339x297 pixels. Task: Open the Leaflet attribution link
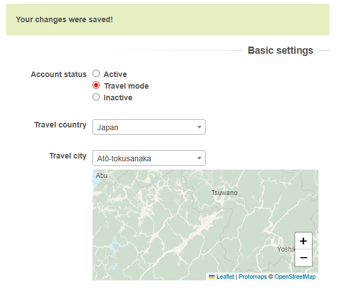click(225, 276)
